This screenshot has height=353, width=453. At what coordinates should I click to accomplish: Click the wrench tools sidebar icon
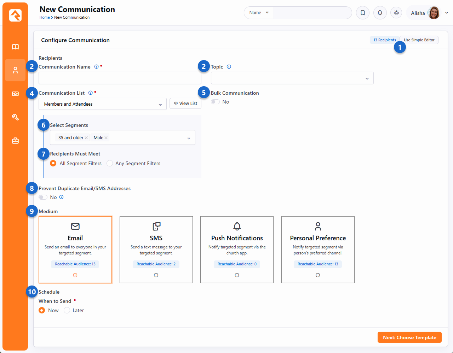click(x=15, y=117)
